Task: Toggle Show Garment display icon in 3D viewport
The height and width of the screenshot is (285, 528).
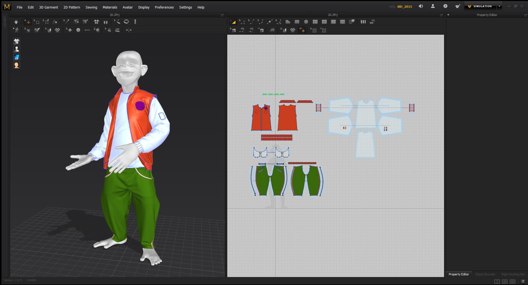Action: pos(17,41)
